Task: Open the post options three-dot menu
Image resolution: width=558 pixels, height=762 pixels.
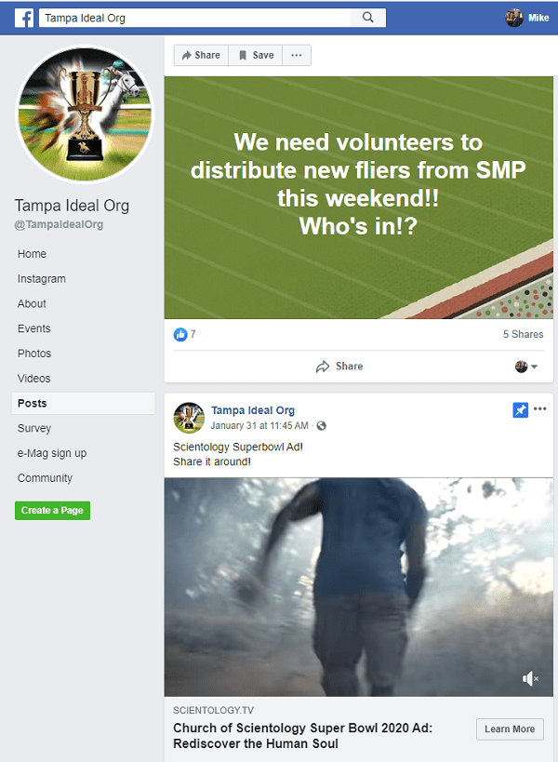Action: [x=540, y=408]
